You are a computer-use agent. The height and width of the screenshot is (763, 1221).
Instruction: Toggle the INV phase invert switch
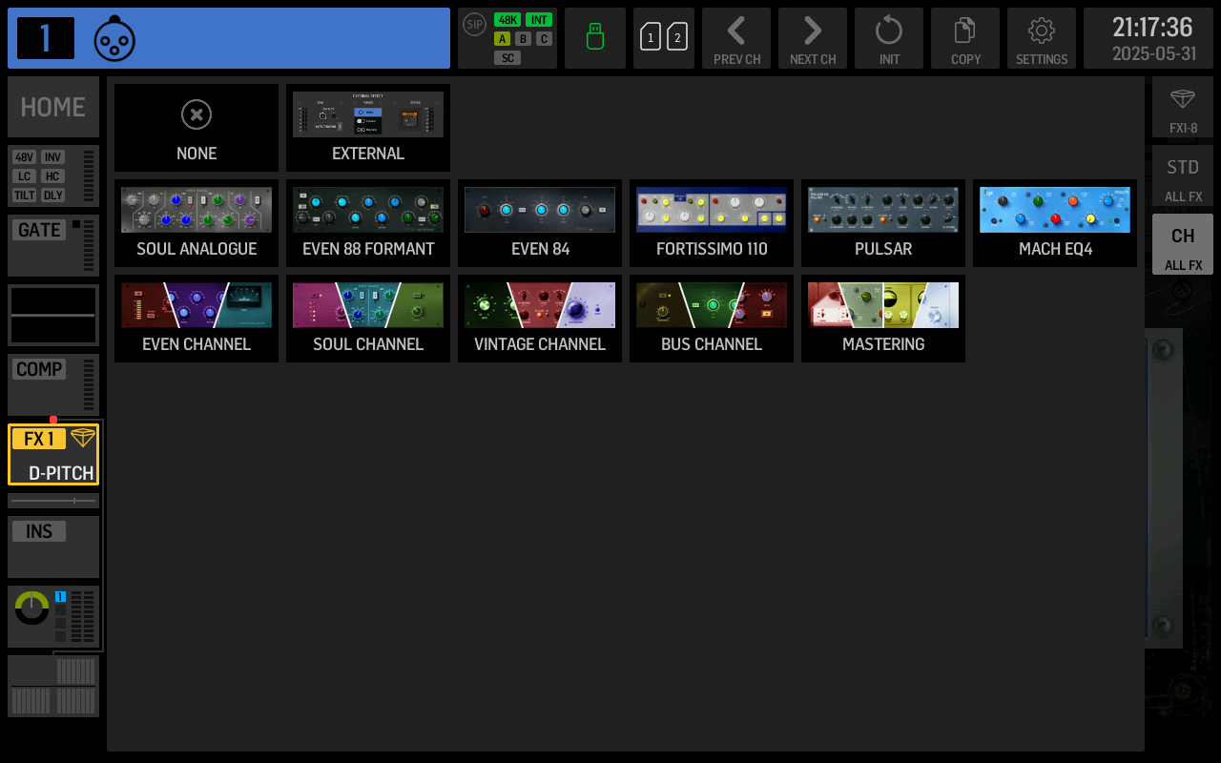52,157
